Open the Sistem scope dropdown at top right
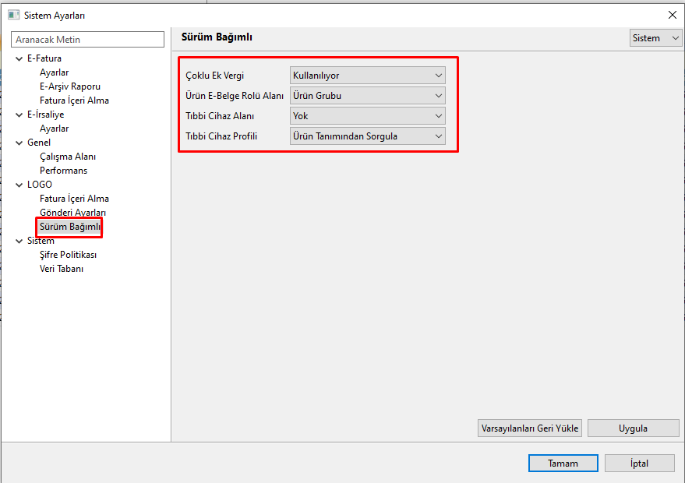Screen dimensions: 685x483 [655, 38]
